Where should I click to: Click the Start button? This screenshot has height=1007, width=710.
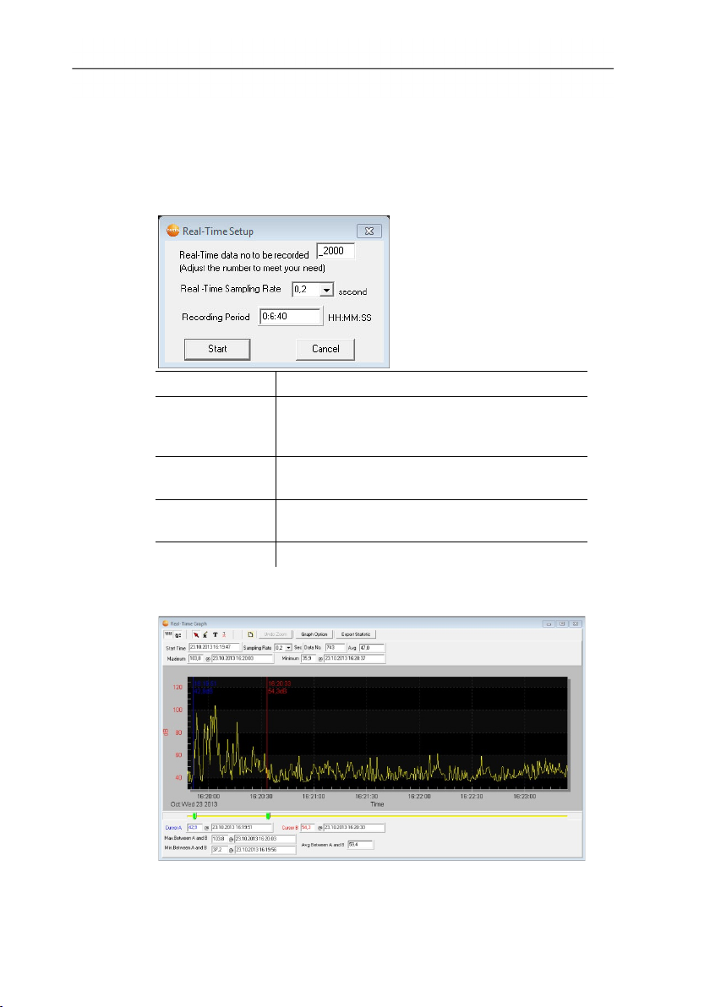pos(217,349)
